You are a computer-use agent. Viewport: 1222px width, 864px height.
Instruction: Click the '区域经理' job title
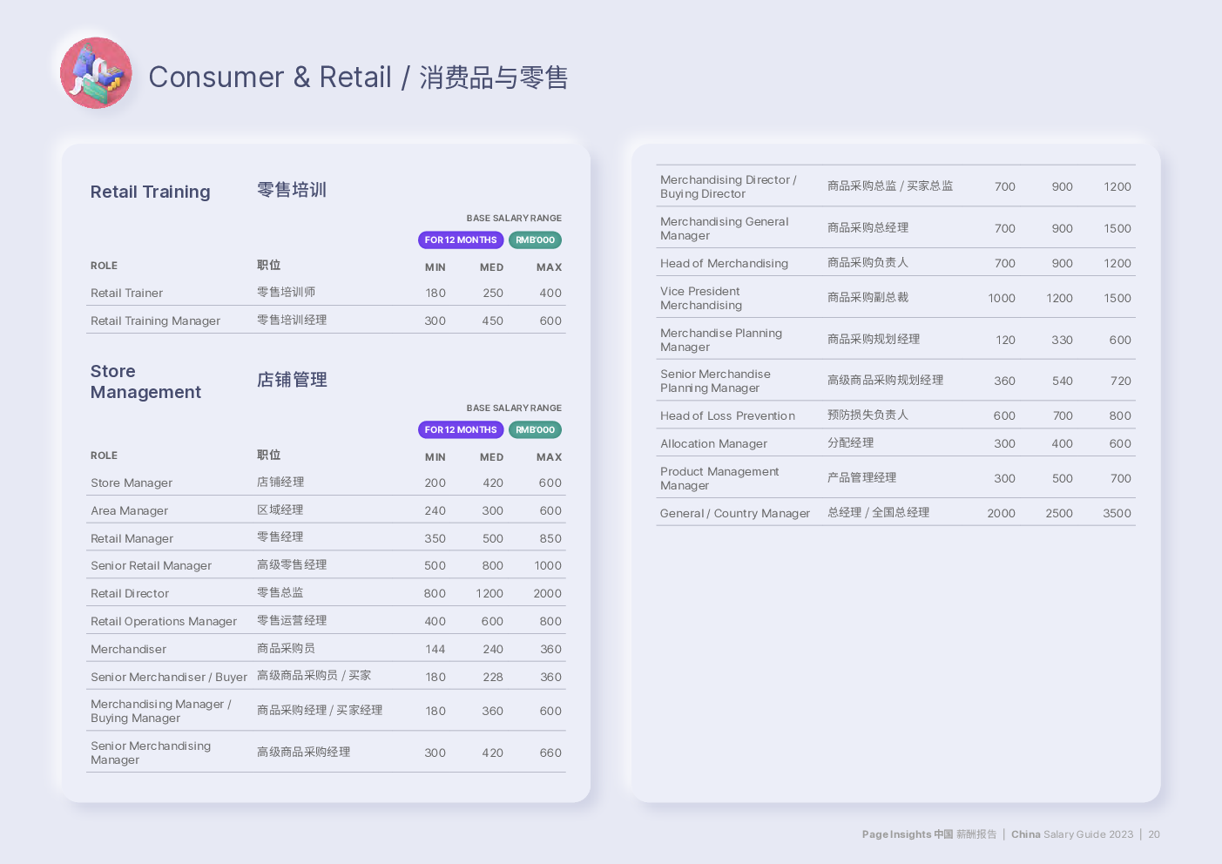click(x=280, y=510)
